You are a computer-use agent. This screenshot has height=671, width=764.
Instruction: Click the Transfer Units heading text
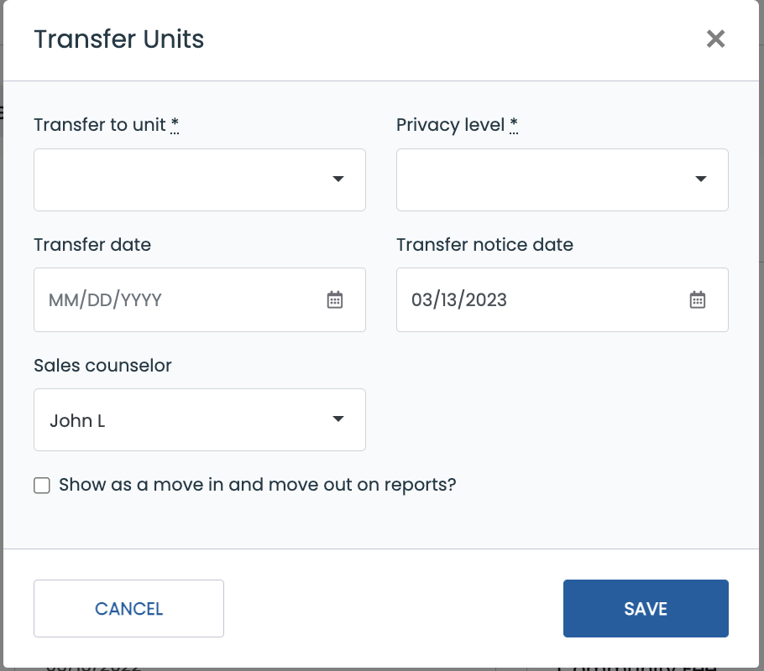click(x=119, y=39)
